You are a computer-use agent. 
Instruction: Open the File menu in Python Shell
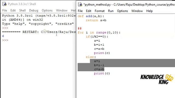click(x=5, y=10)
